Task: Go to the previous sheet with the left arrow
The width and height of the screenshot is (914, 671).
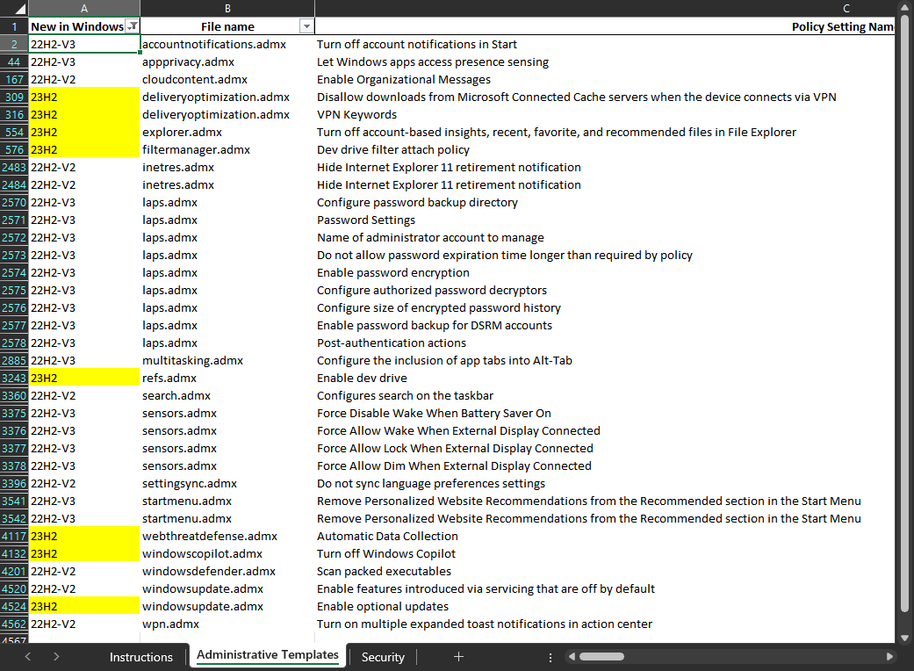Action: (x=27, y=656)
